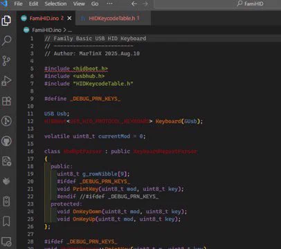Expand the breadcrumb ellipsis after FamiHID.ino
This screenshot has height=249, width=281.
pyautogui.click(x=70, y=30)
